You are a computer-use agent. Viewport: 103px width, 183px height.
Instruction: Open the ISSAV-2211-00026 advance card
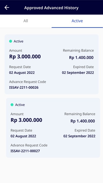point(51,64)
